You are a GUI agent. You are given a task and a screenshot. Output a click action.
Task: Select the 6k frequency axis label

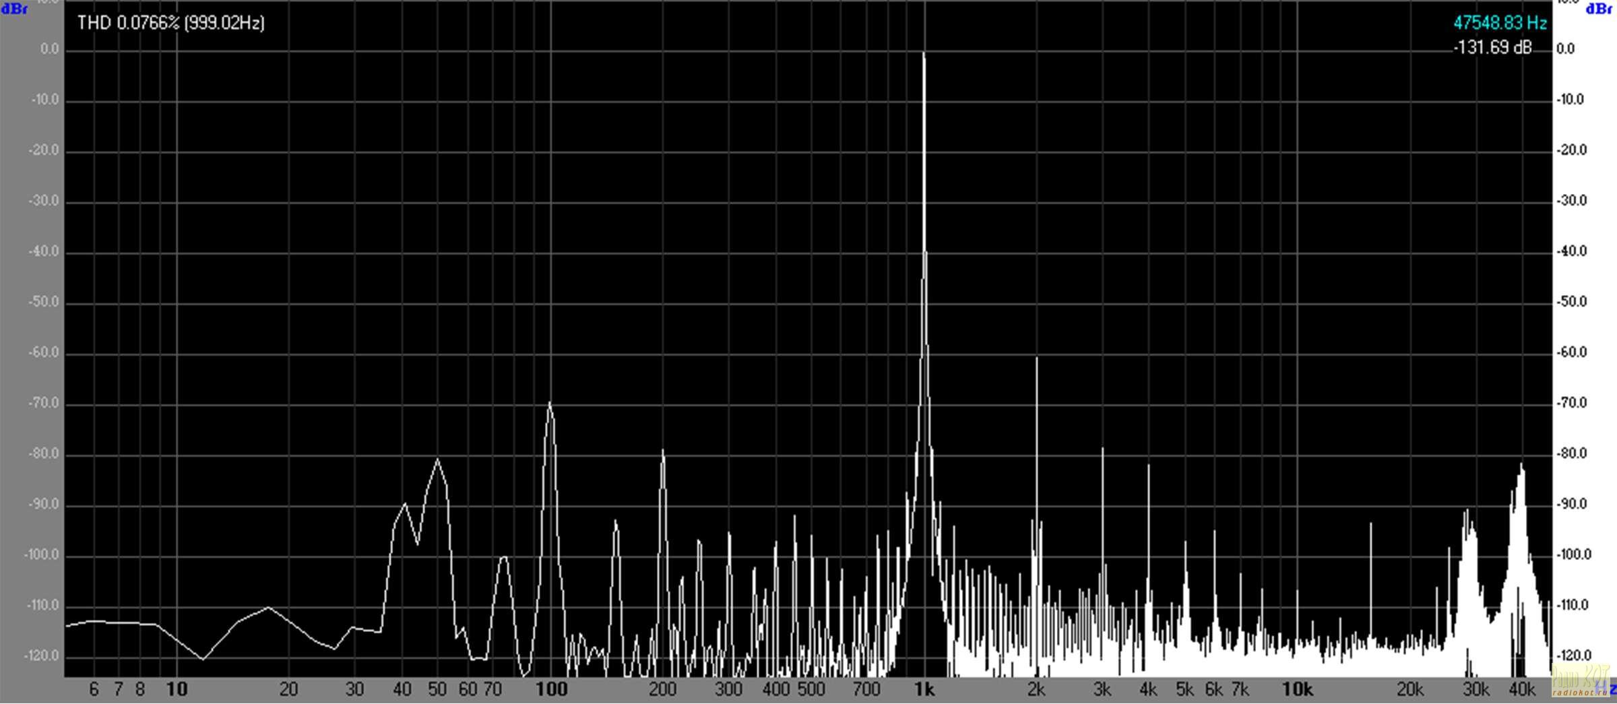click(x=1213, y=689)
